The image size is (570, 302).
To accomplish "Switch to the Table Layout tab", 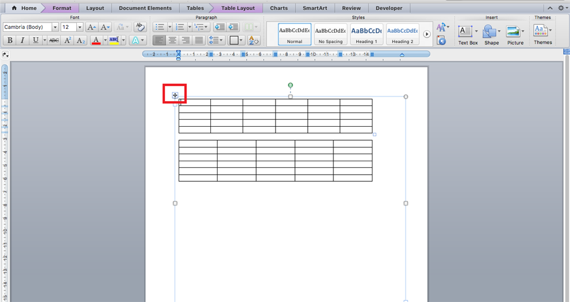I will pos(238,8).
